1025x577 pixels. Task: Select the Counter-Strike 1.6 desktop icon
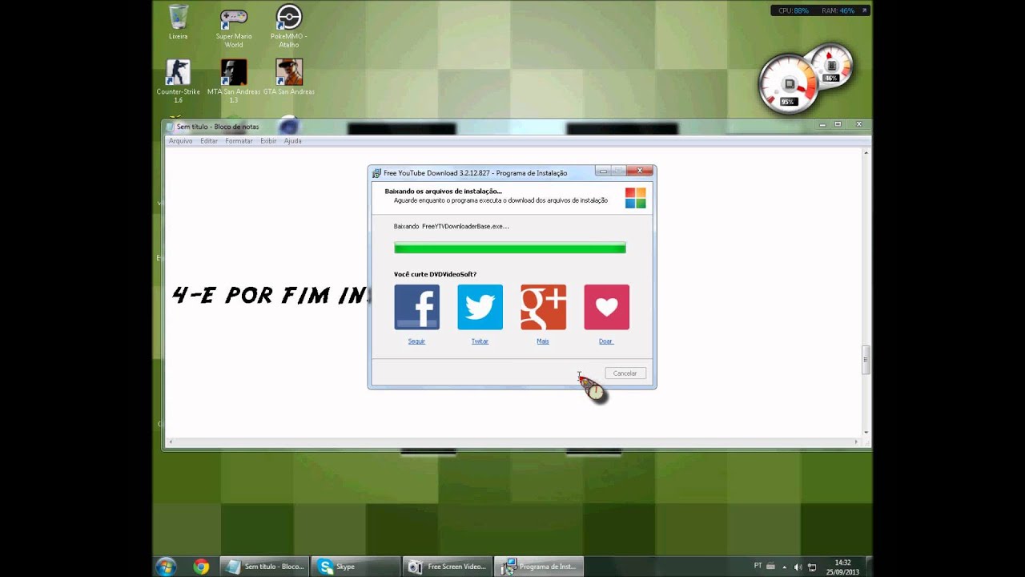point(179,81)
